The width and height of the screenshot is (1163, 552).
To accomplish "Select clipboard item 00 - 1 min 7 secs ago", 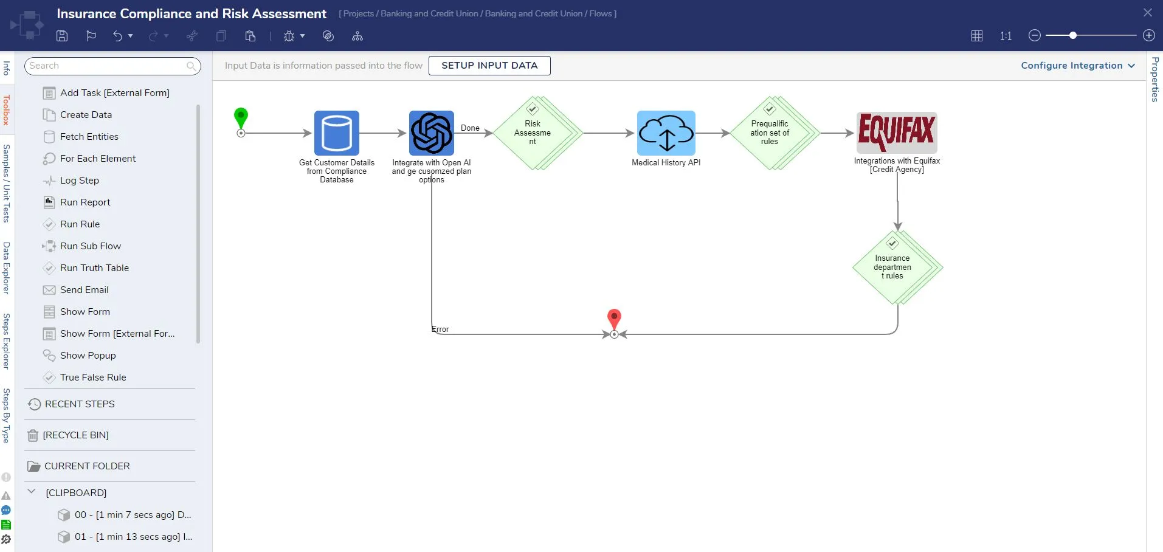I will pos(125,515).
